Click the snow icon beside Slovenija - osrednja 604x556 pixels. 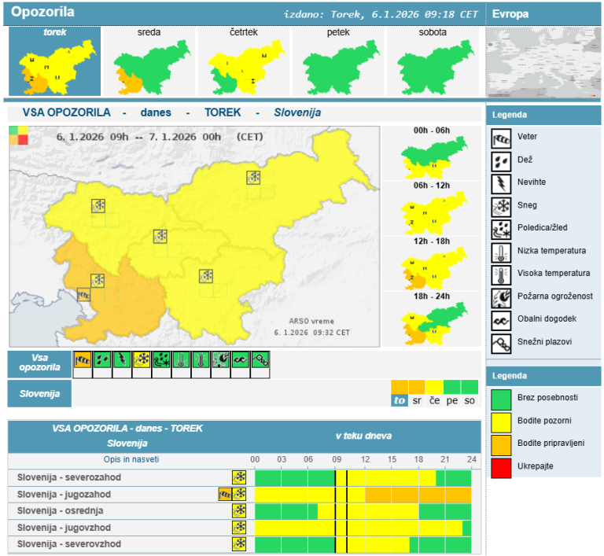point(239,511)
